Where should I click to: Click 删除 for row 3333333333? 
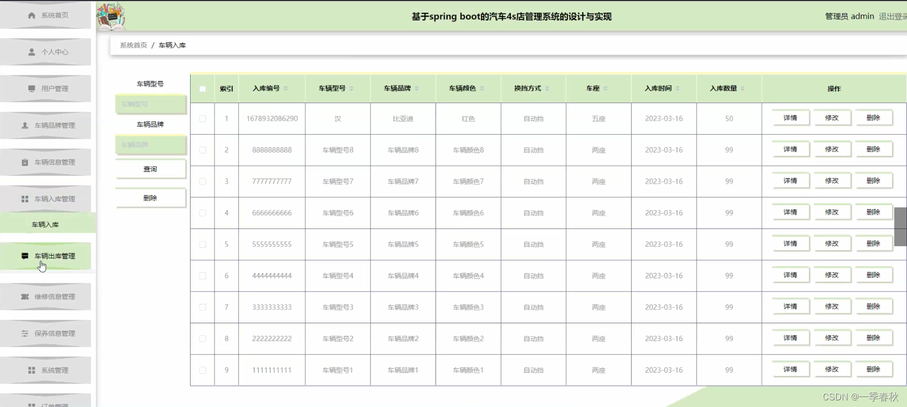point(873,307)
